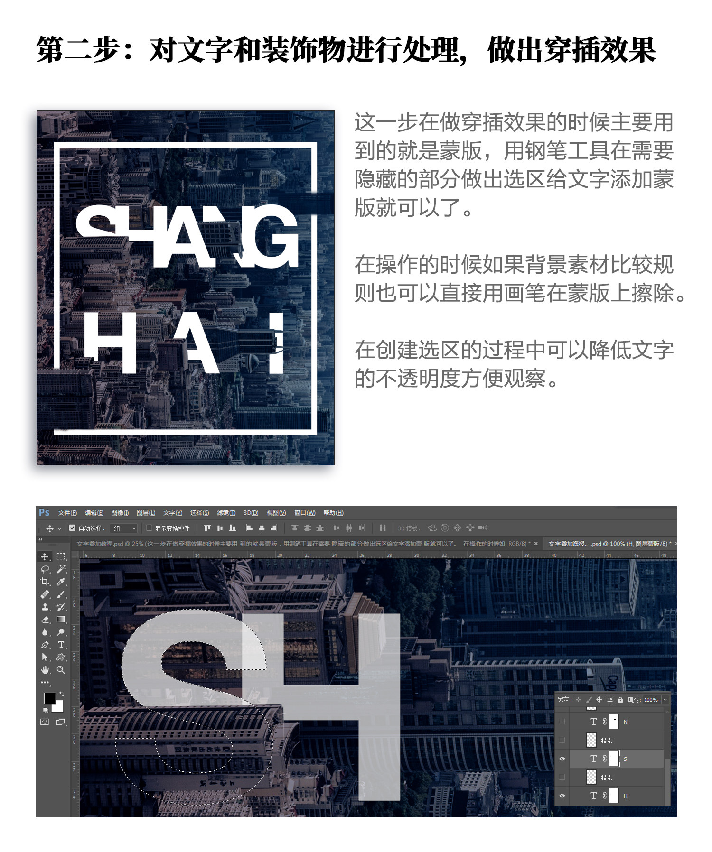Open the 窗口(W) menu
Image resolution: width=712 pixels, height=852 pixels.
pos(305,513)
